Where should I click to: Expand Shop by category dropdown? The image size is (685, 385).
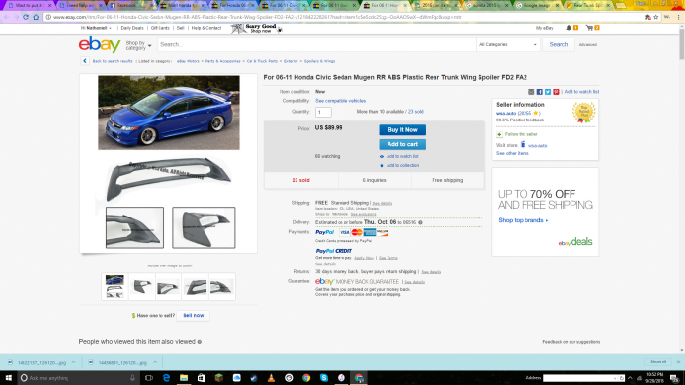138,45
